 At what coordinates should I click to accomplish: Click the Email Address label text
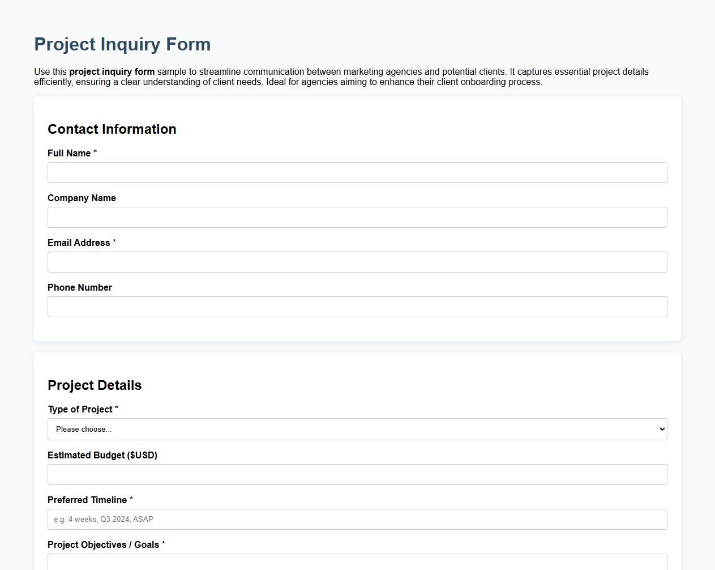(x=79, y=243)
